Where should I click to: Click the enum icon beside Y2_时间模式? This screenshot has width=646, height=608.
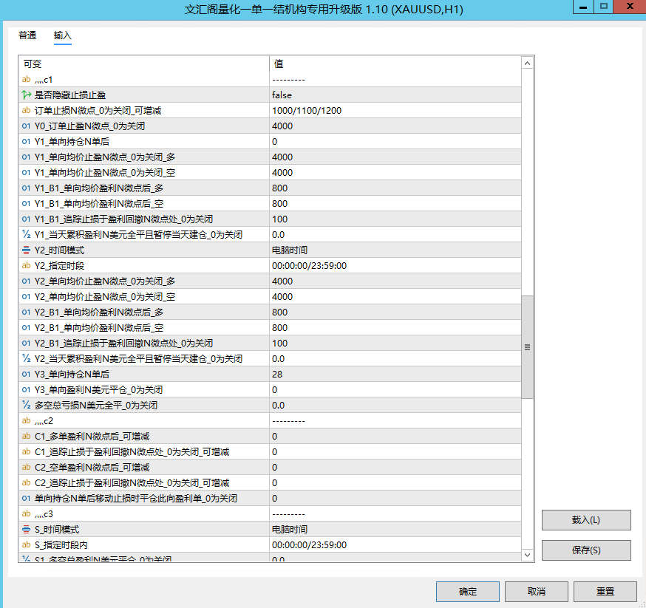click(x=27, y=250)
